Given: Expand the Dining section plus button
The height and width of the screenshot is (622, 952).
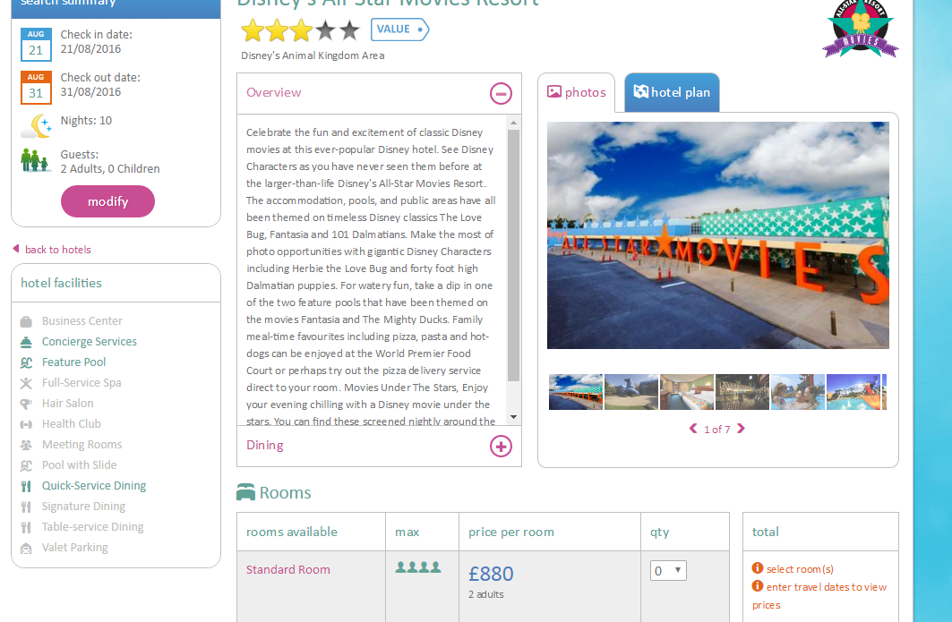Looking at the screenshot, I should (501, 446).
